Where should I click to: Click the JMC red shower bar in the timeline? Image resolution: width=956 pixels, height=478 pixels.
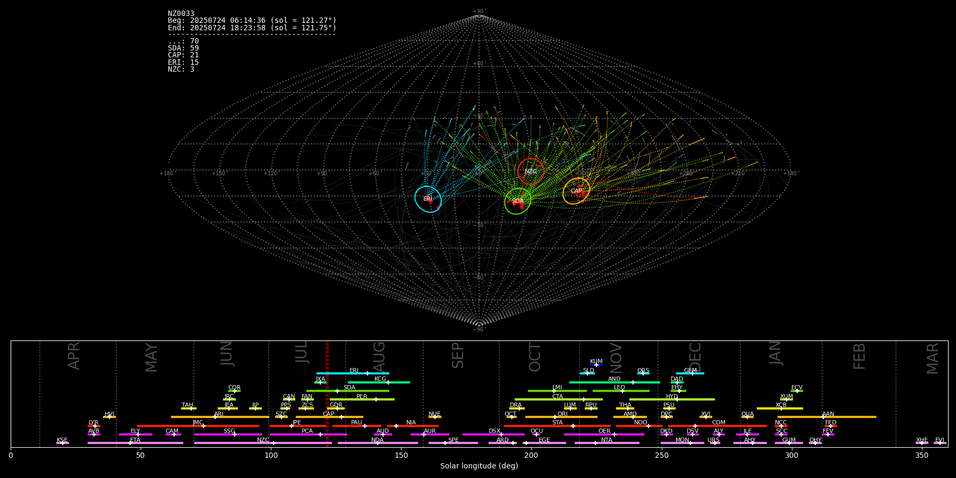[198, 426]
